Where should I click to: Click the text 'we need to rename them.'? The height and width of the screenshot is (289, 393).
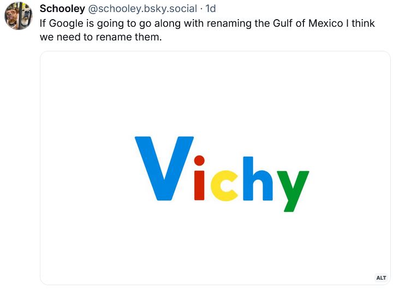pyautogui.click(x=101, y=37)
